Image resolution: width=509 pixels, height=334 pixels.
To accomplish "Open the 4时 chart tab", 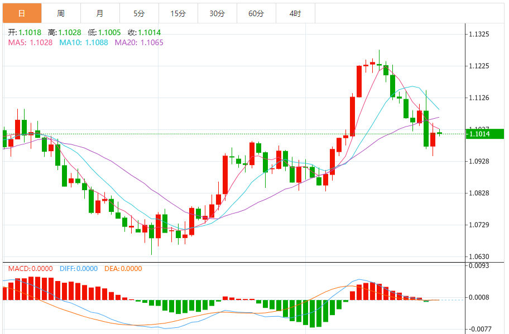I will pyautogui.click(x=295, y=13).
